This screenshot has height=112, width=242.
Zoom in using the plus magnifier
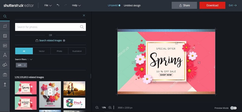(110, 107)
